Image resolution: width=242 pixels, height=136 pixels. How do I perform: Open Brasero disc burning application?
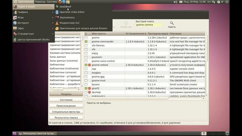coord(83,28)
